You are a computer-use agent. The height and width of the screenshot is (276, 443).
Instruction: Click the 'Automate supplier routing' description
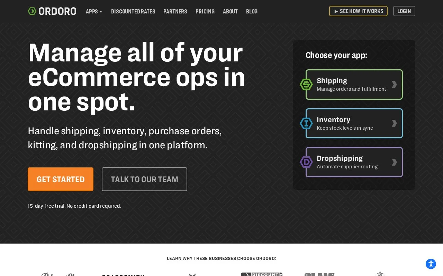(x=347, y=167)
